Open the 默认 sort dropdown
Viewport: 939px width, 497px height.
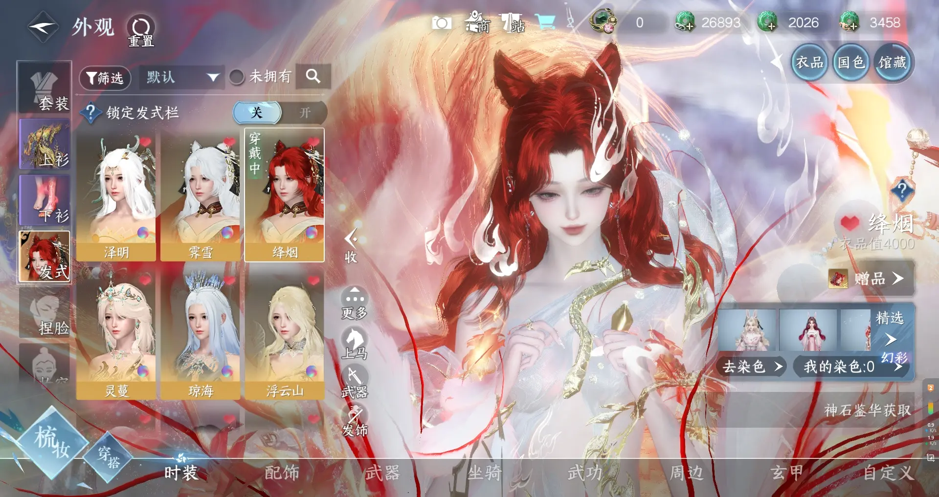point(181,77)
